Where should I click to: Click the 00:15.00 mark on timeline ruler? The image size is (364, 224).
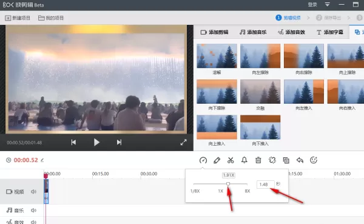100,174
